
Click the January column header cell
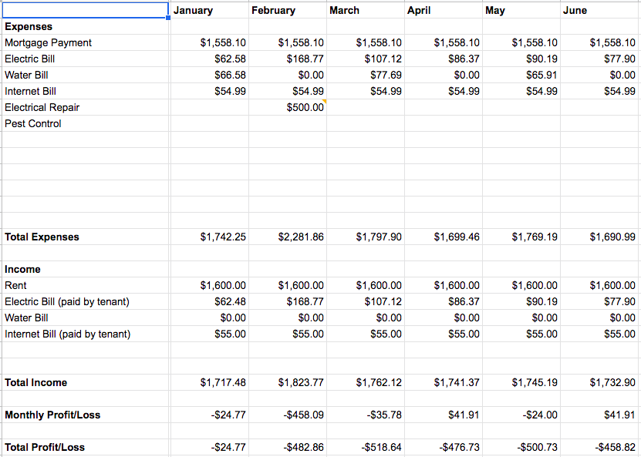pos(209,10)
